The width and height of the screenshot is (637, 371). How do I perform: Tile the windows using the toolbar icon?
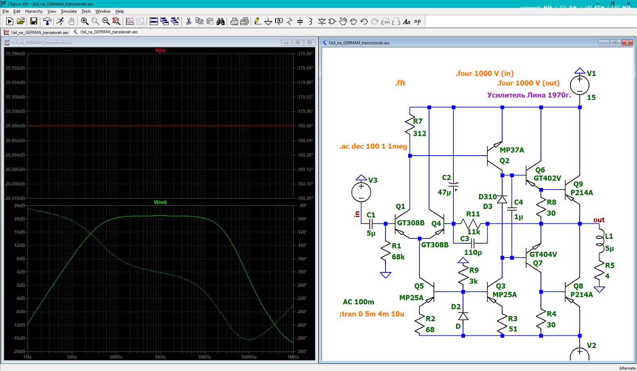pos(154,21)
